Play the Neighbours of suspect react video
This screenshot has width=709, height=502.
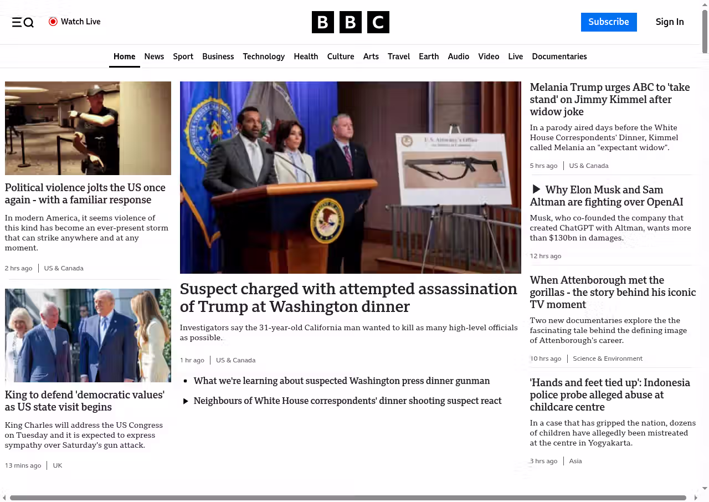(186, 401)
